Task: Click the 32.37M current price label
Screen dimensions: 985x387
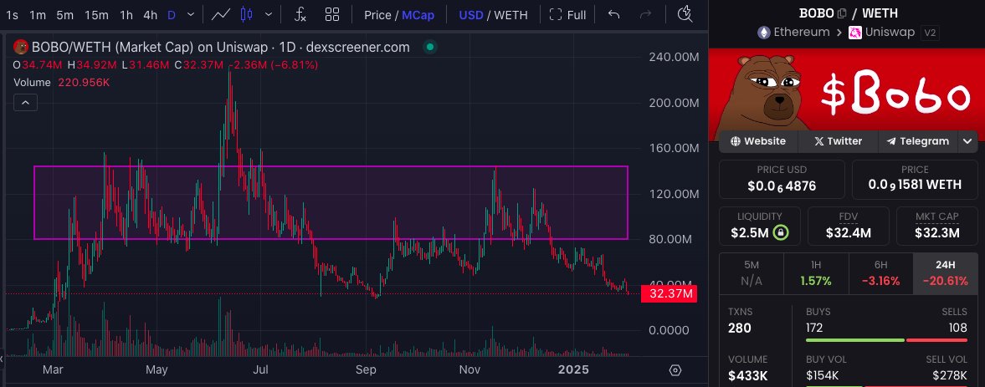Action: pyautogui.click(x=669, y=293)
